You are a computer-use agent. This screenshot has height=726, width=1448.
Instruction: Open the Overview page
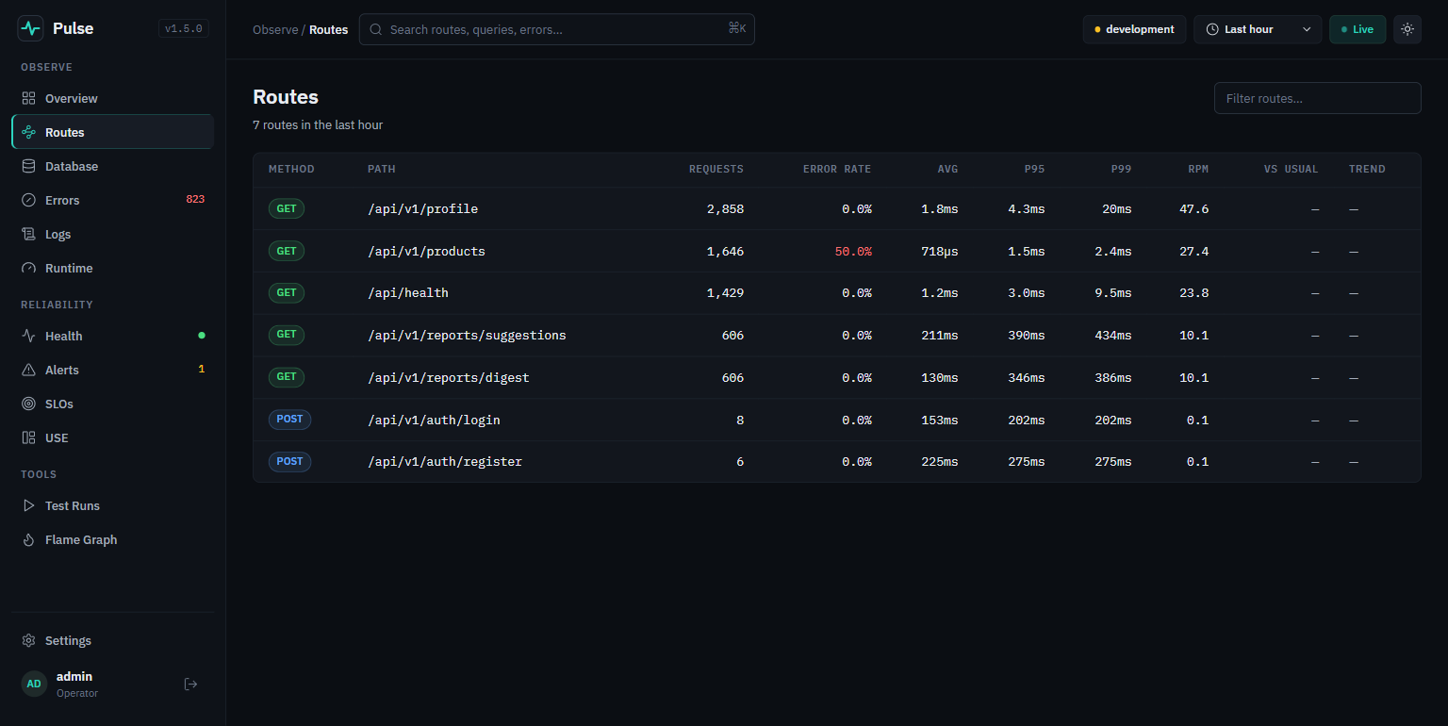click(x=113, y=98)
